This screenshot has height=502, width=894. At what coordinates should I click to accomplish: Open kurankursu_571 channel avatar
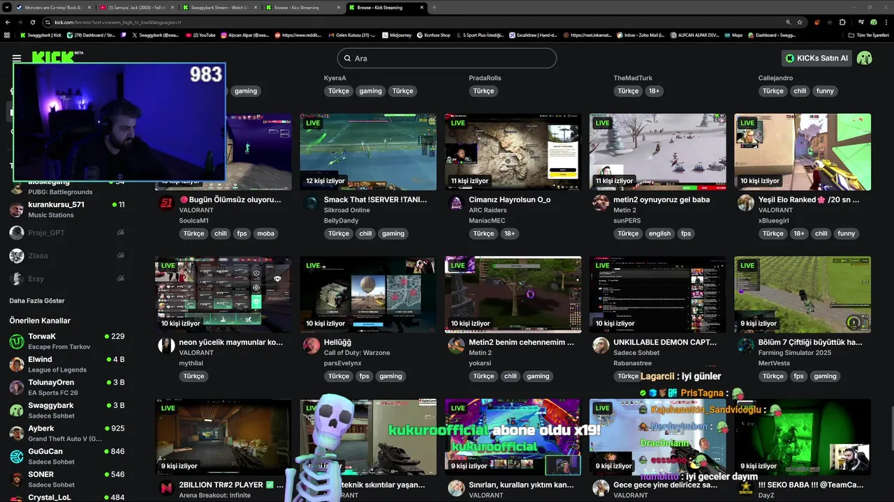coord(17,209)
